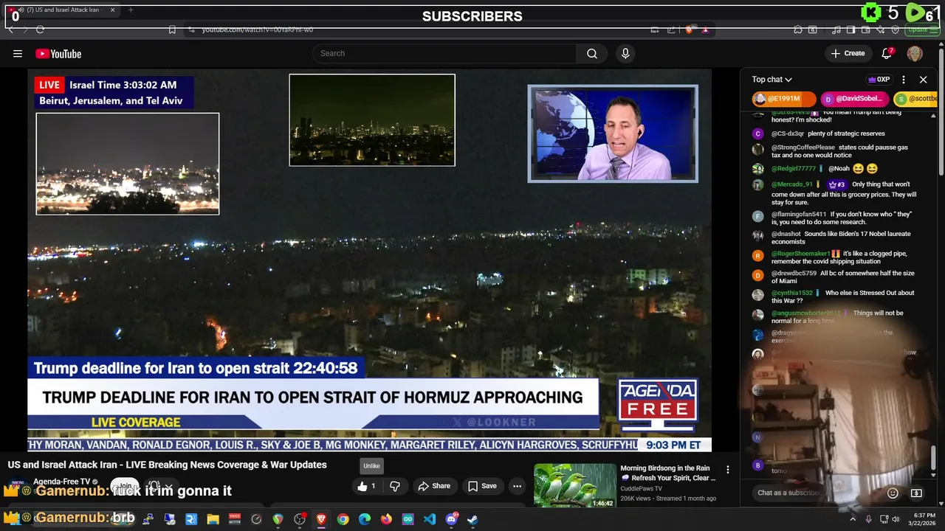This screenshot has width=945, height=531.
Task: Click username @cynthia1532 in chat
Action: (792, 293)
